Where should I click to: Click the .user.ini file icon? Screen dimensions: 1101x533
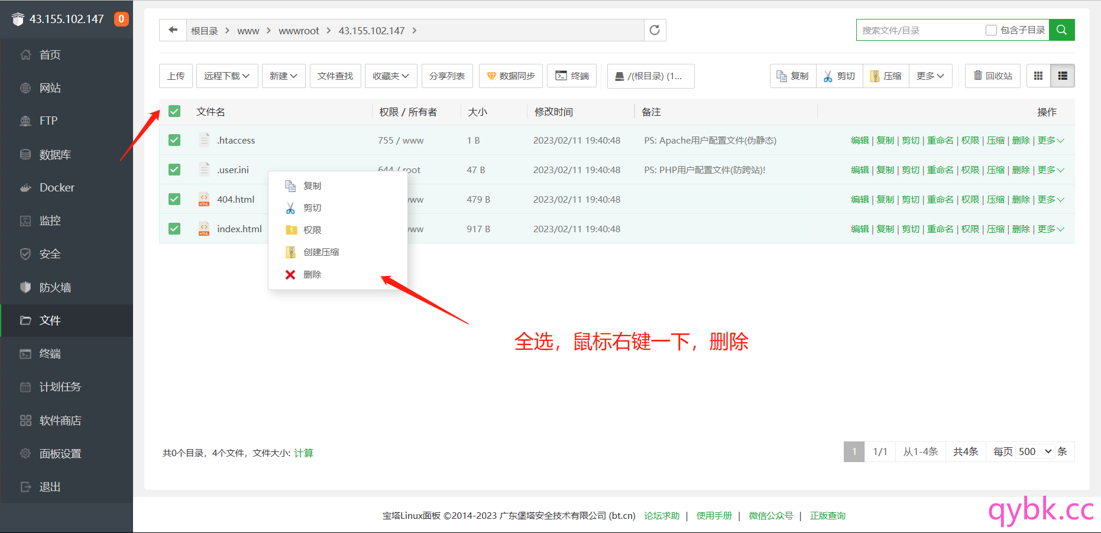pos(204,170)
